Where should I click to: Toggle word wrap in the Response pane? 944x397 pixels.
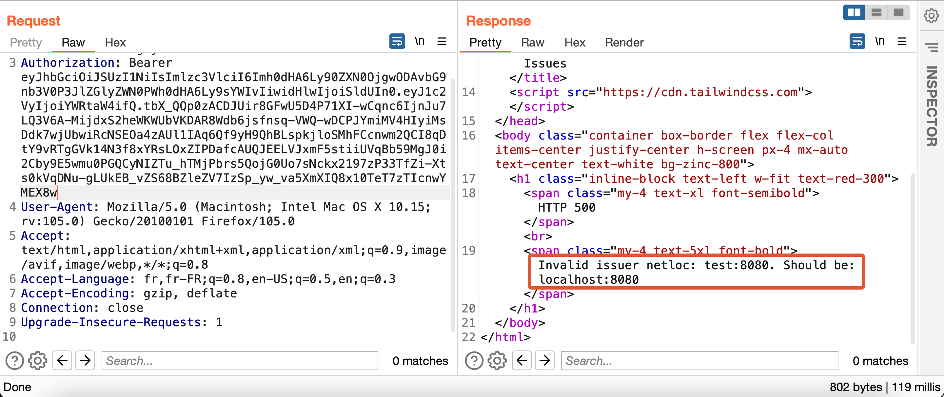pos(857,42)
